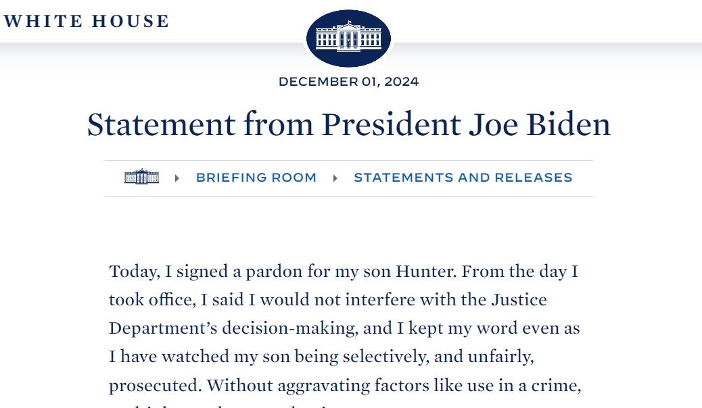Go to Statements and Releases section
702x408 pixels.
pyautogui.click(x=463, y=178)
